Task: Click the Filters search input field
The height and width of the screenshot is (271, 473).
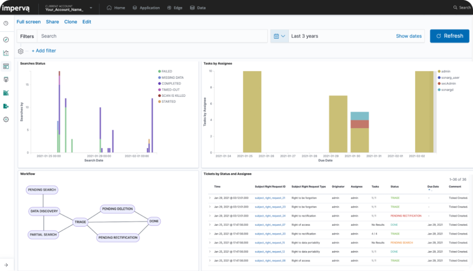Action: 152,36
